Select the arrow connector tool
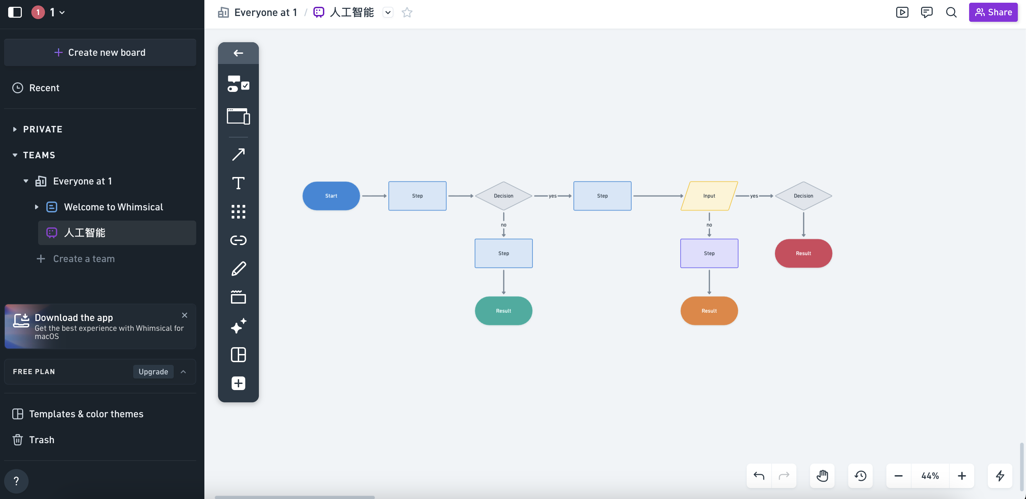1026x499 pixels. (238, 155)
